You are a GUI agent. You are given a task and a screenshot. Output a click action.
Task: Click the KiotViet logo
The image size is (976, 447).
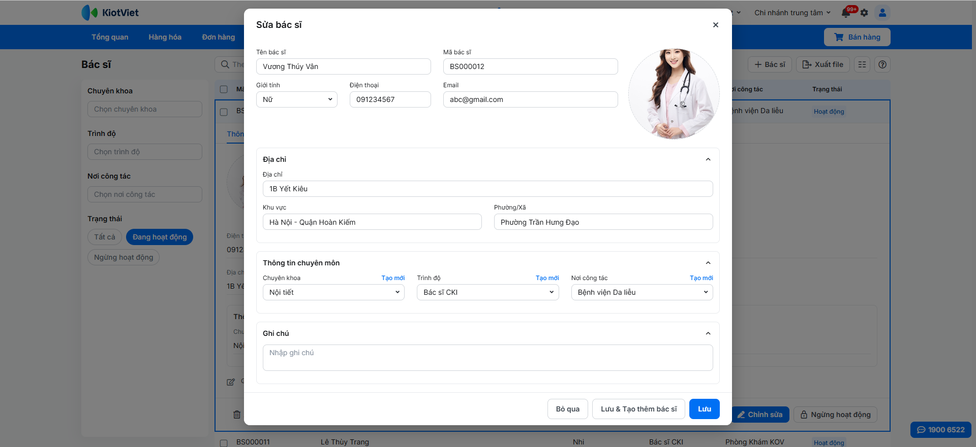[x=110, y=13]
